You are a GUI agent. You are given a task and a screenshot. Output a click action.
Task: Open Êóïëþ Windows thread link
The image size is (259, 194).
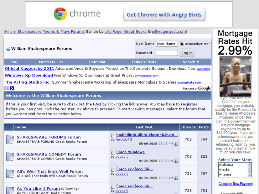(130, 152)
